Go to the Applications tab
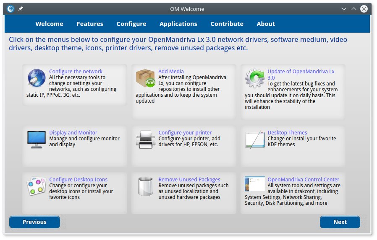Screen dimensions: 377x240 point(178,24)
